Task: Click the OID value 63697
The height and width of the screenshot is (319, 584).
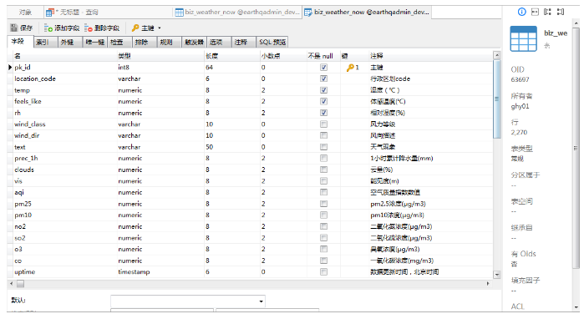Action: pos(520,79)
